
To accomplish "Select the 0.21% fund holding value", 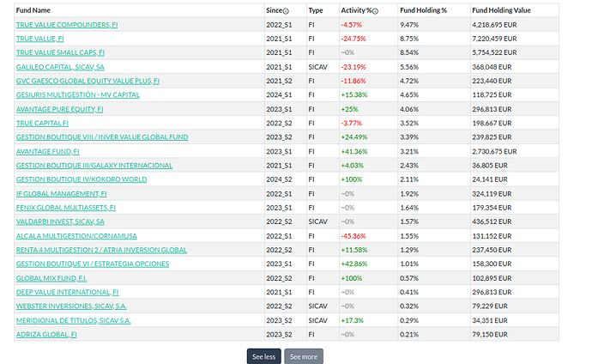I will click(x=409, y=335).
